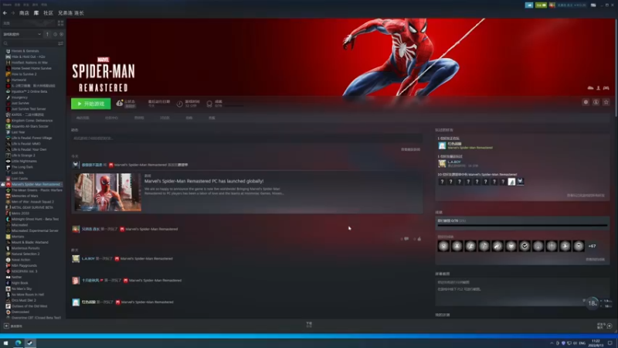Screen dimensions: 618x348
Task: Open Windows notification center icon
Action: pyautogui.click(x=610, y=343)
